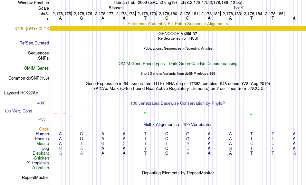Select the Zebrafish alignment row label
This screenshot has width=306, height=185.
pyautogui.click(x=40, y=168)
